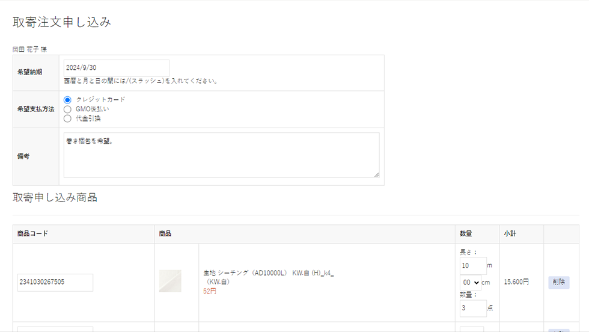Viewport: 589px width, 332px height.
Task: Click the 小計 column header
Action: [x=511, y=234]
